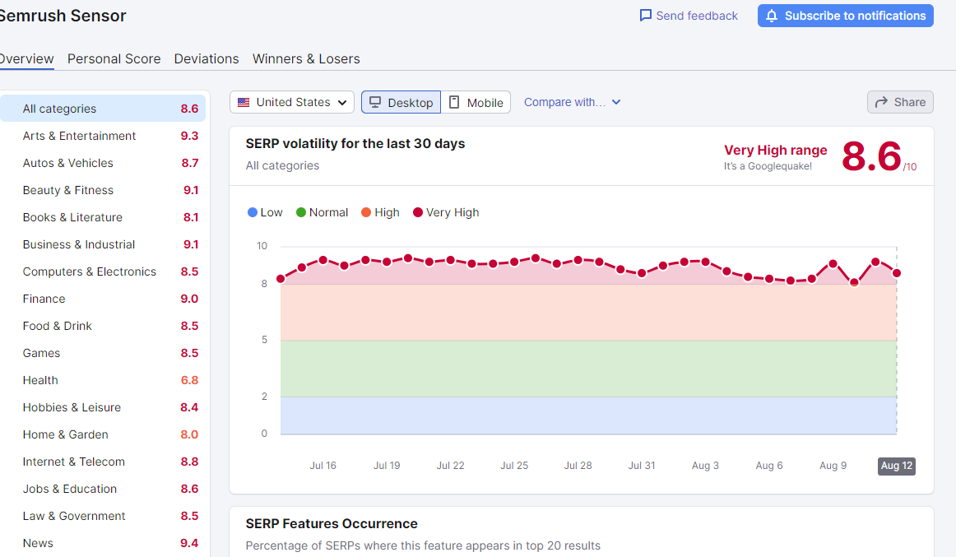Click the desktop monitor icon
Viewport: 956px width, 557px height.
(x=375, y=102)
